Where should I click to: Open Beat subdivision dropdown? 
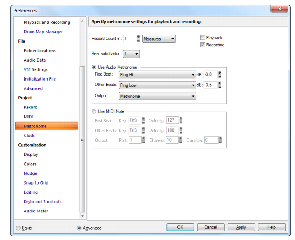click(131, 54)
